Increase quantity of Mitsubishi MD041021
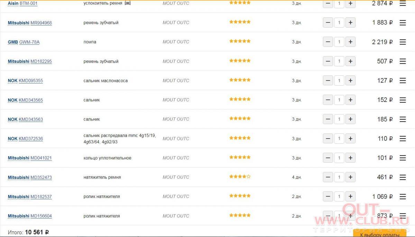This screenshot has height=237, width=415. pyautogui.click(x=350, y=158)
